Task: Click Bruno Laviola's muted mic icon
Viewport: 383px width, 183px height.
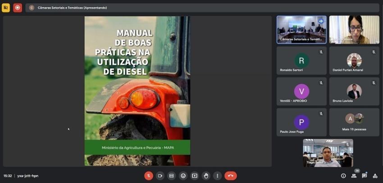Action: click(374, 83)
